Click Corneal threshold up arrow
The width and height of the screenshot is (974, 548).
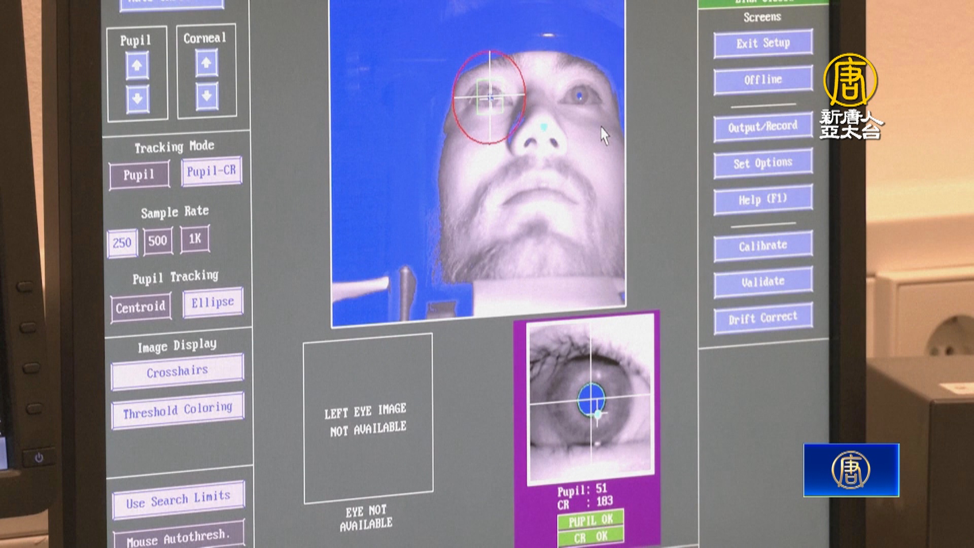(206, 63)
